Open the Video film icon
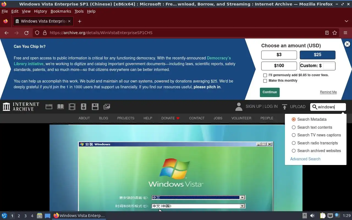This screenshot has width=352, height=220. (x=72, y=107)
